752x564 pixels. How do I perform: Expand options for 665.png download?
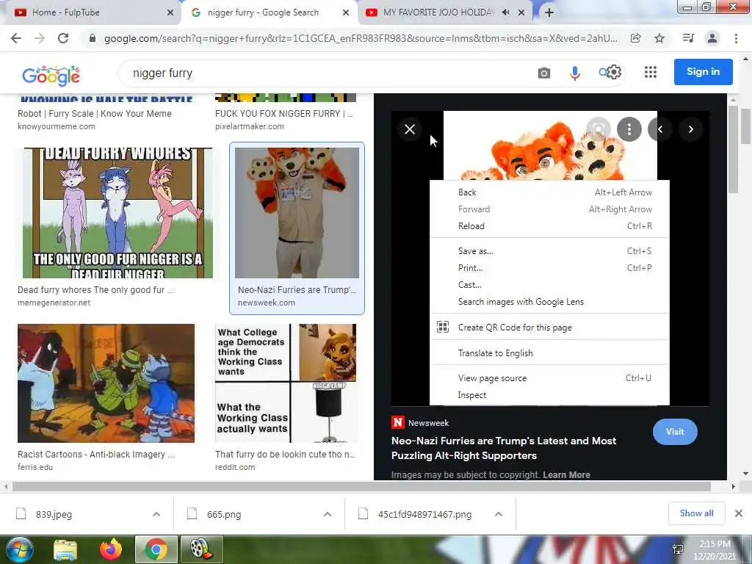tap(328, 514)
